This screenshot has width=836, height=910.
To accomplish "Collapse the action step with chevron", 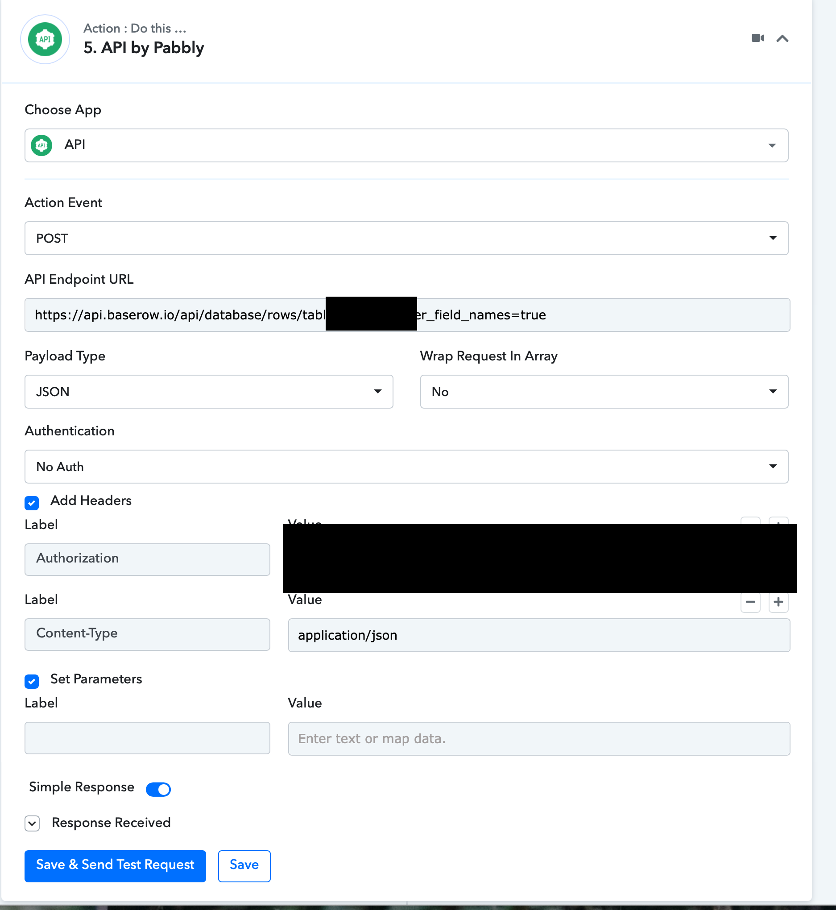I will coord(782,38).
